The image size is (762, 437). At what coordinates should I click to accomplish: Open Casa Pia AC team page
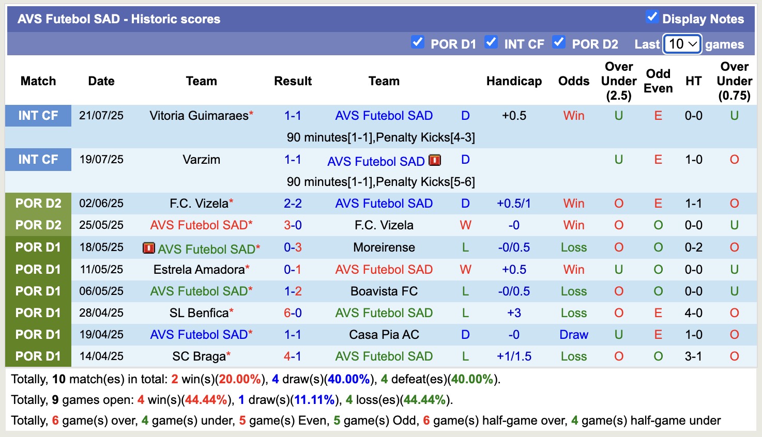(384, 335)
